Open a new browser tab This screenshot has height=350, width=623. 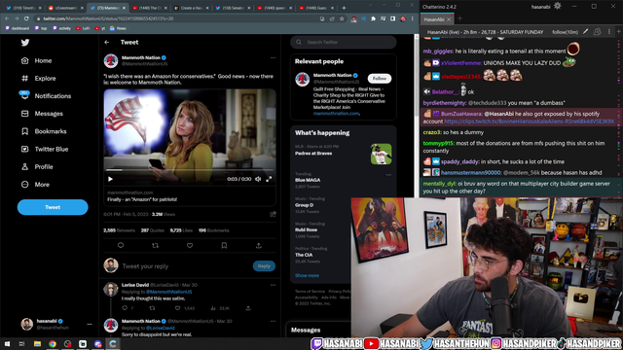pyautogui.click(x=344, y=8)
